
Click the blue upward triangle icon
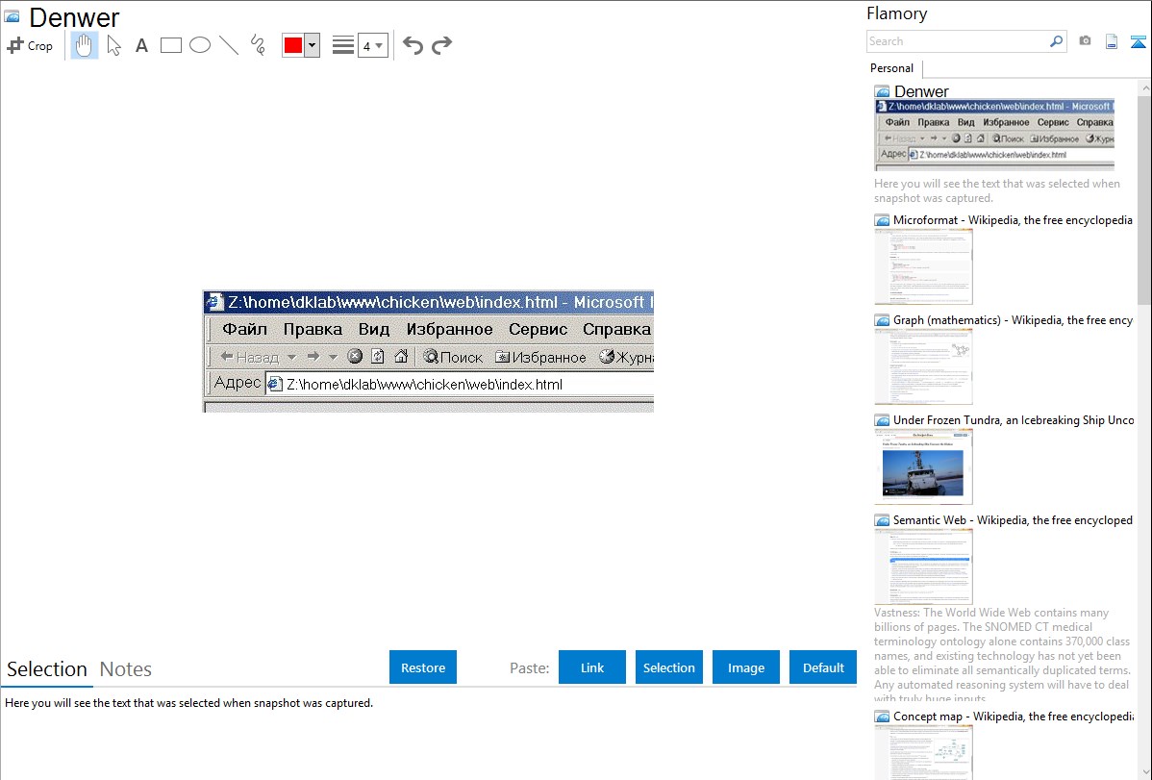[x=1138, y=41]
